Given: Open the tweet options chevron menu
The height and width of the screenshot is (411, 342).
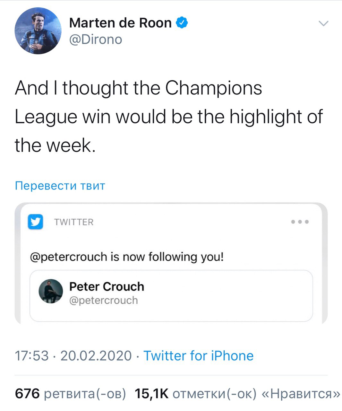Looking at the screenshot, I should tap(324, 23).
